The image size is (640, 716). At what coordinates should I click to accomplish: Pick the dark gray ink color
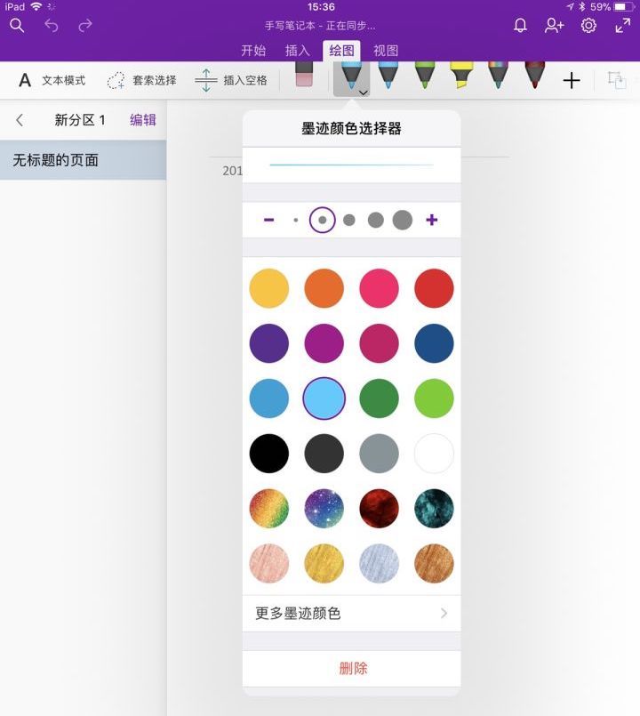(324, 454)
